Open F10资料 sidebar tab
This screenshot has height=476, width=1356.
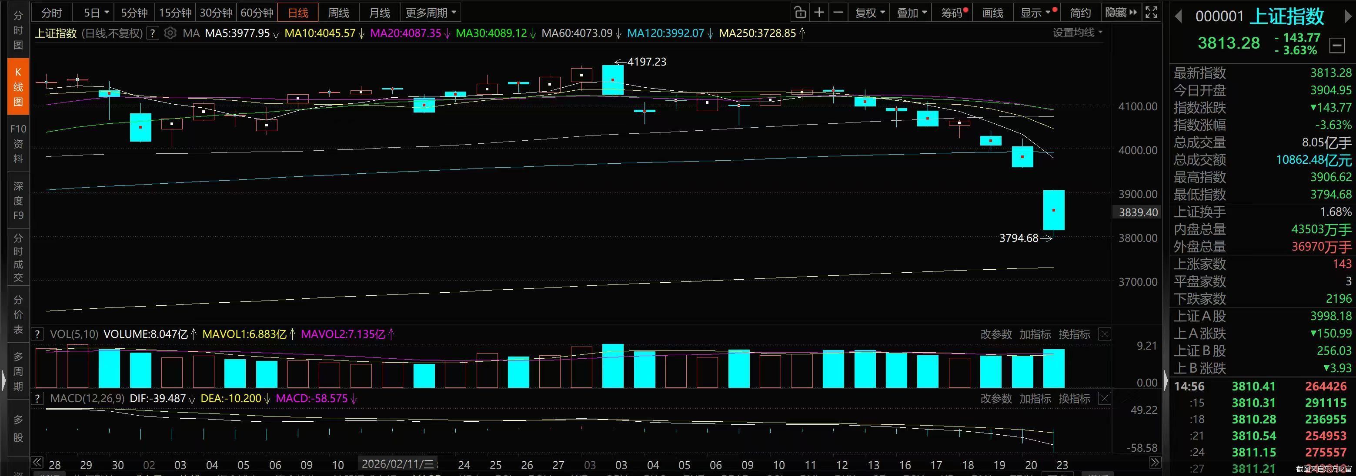click(18, 144)
